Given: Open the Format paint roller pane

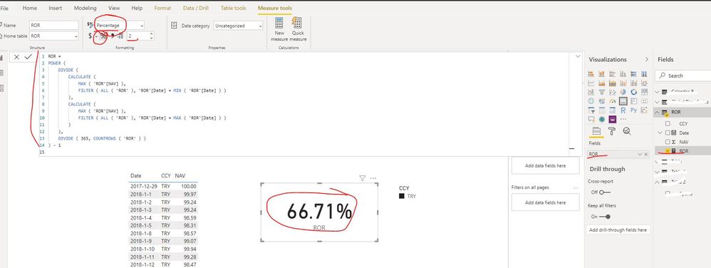Looking at the screenshot, I should pyautogui.click(x=612, y=131).
